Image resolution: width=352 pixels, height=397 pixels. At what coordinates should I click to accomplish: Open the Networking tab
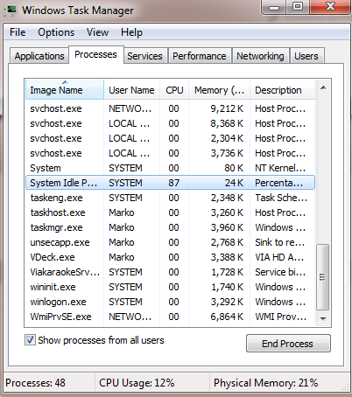pos(260,56)
